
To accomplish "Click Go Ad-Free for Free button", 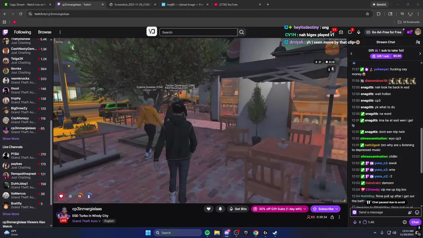I will pos(384,32).
